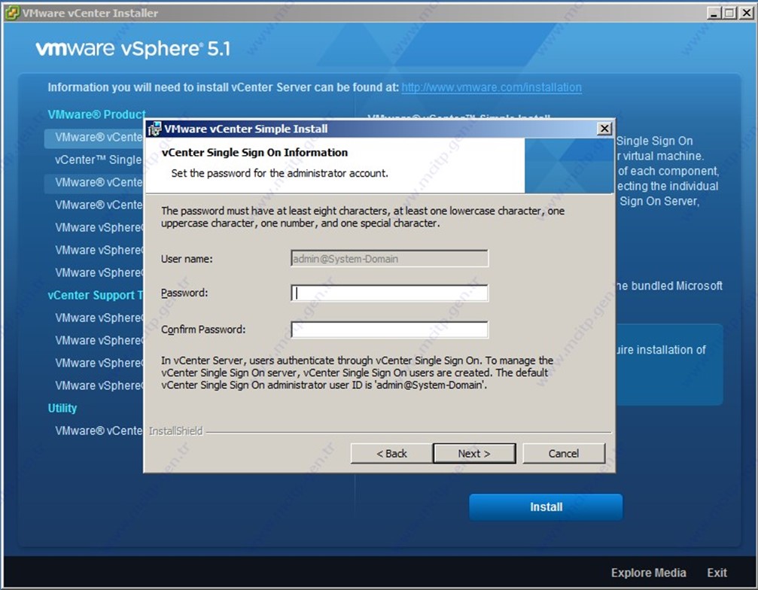
Task: Close the VMware vCenter Installer window
Action: tap(746, 13)
